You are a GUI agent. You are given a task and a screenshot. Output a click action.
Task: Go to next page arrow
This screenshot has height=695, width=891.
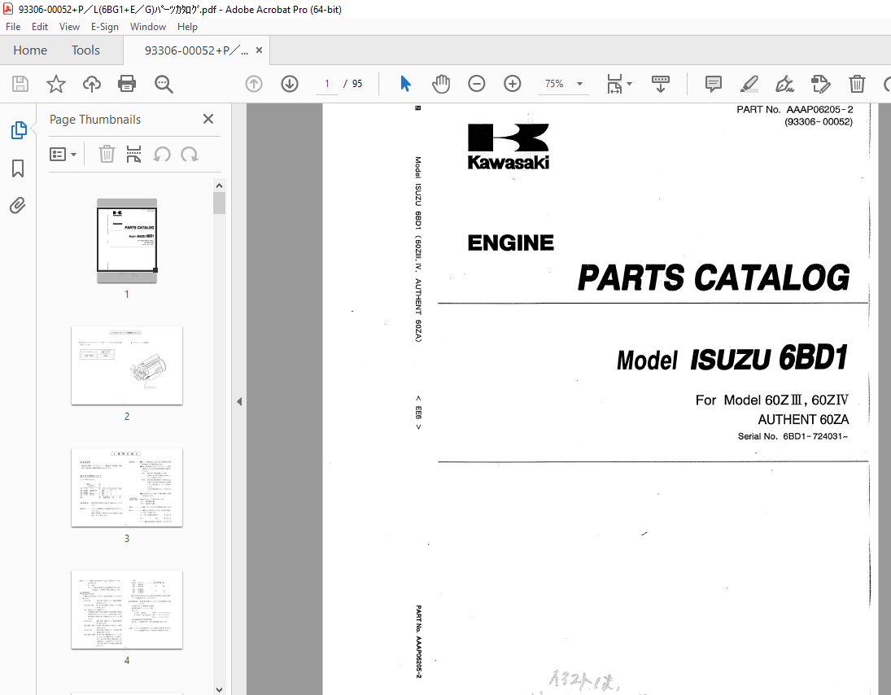click(x=290, y=84)
